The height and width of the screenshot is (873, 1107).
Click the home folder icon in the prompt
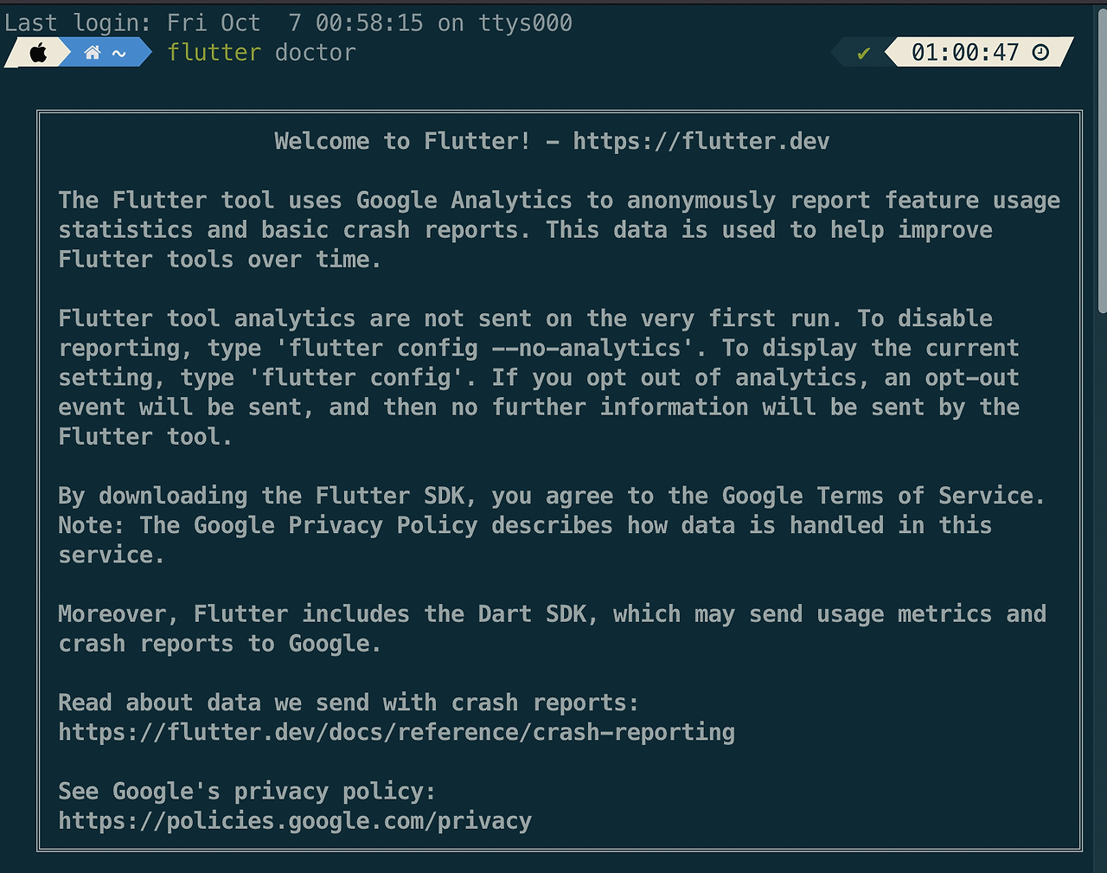pos(93,53)
